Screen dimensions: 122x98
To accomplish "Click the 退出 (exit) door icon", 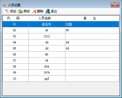I will coord(48,11).
